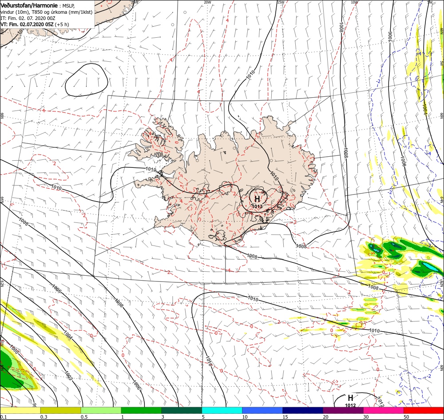
Task: Pick the navy 15–20 legend swatch
Action: [303, 410]
